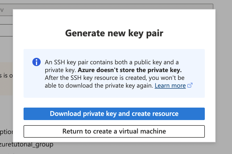Open the Learn more hyperlink
The width and height of the screenshot is (232, 154).
tap(170, 86)
